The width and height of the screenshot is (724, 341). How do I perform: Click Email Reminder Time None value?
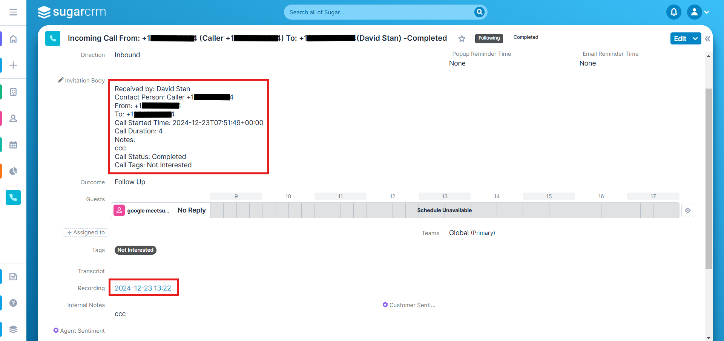click(x=587, y=63)
